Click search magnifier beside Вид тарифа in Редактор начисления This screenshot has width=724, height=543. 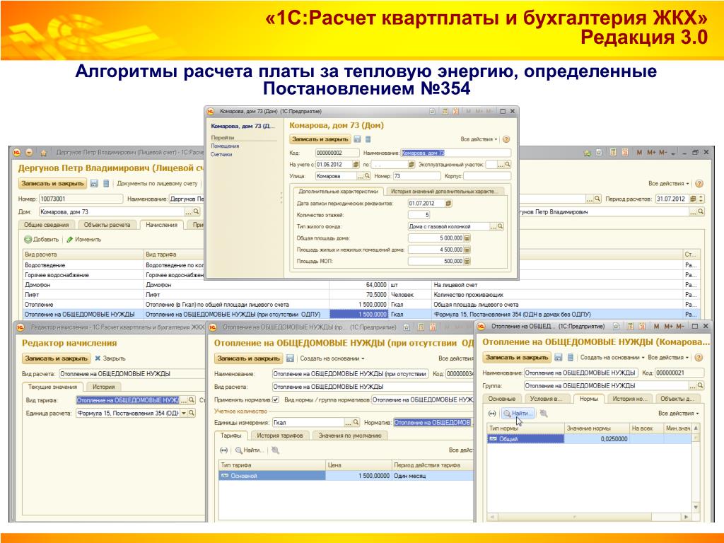[192, 400]
